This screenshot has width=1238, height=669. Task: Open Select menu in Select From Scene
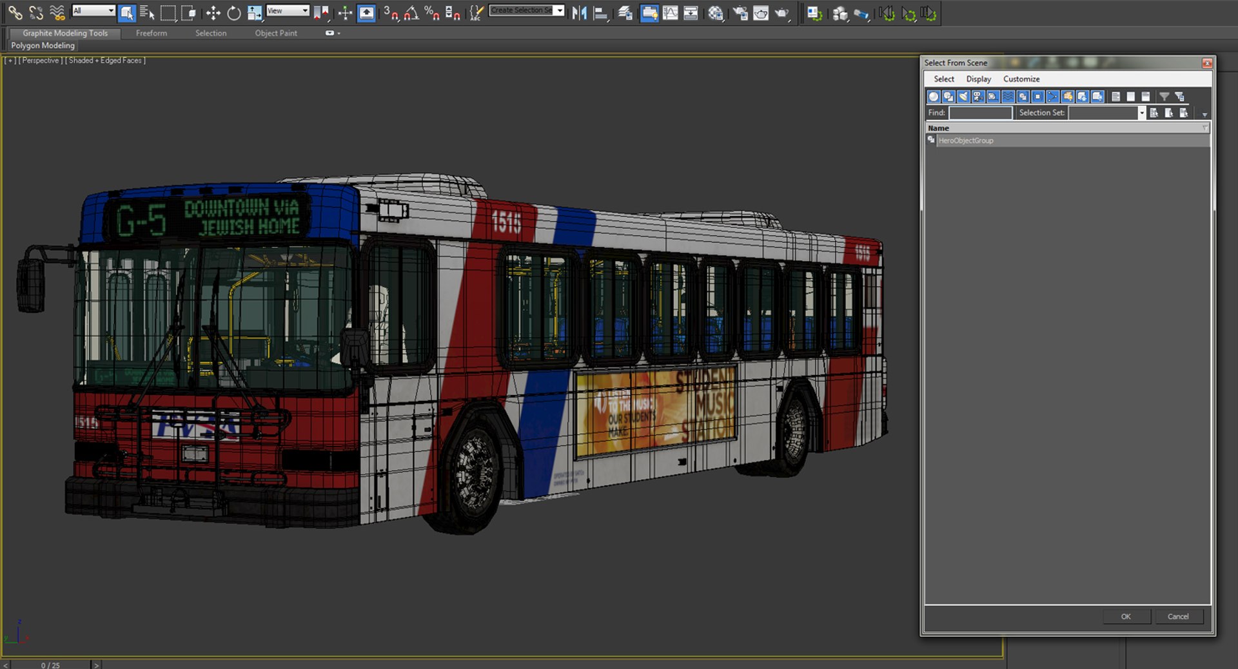click(944, 79)
